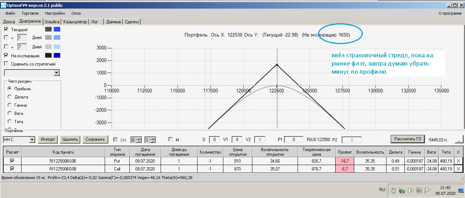Click the D input field
Screen dimensions: 465x198
tap(214, 140)
